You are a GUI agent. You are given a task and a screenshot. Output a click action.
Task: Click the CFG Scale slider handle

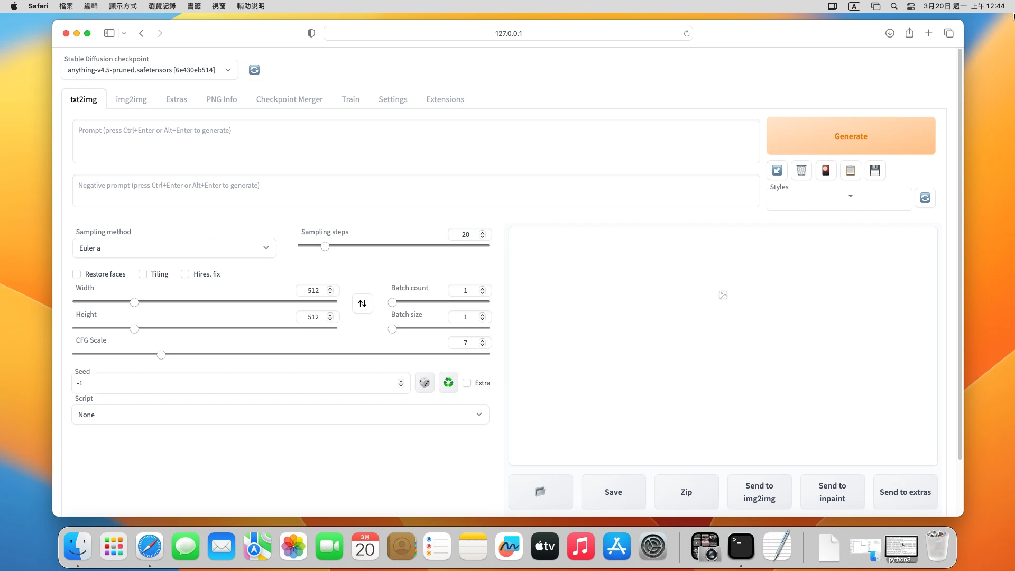pyautogui.click(x=161, y=354)
